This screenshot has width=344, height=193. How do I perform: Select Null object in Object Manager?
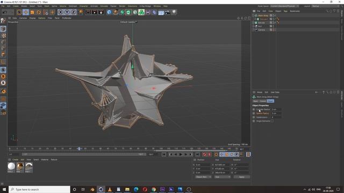[260, 26]
